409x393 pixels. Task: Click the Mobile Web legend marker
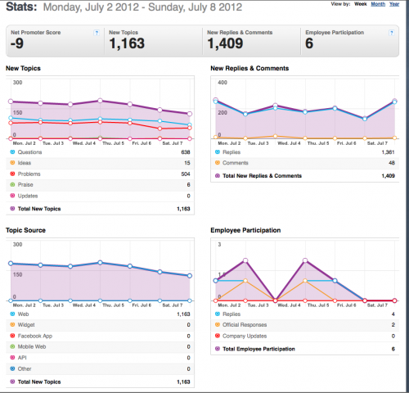12,346
